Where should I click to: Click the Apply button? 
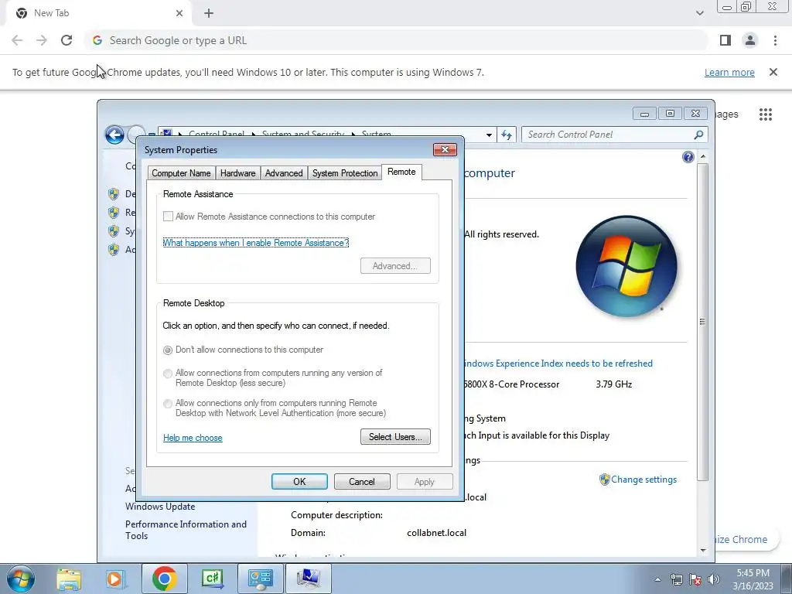coord(425,482)
